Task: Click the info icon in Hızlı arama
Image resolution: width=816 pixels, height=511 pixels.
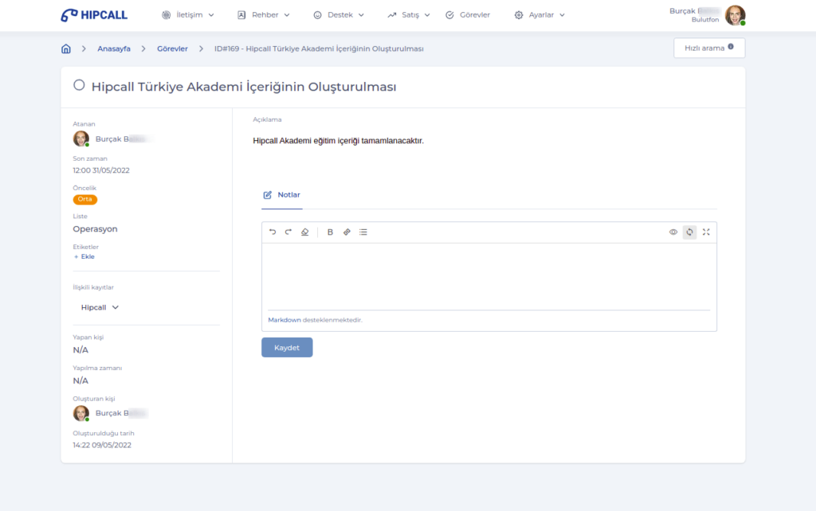Action: (731, 47)
